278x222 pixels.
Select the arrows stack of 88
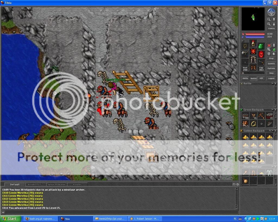[245, 115]
